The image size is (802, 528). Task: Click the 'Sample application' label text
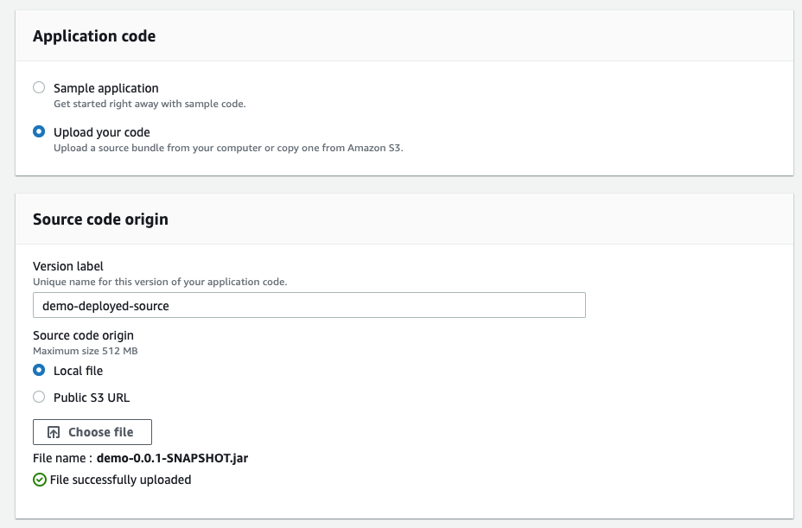[105, 88]
